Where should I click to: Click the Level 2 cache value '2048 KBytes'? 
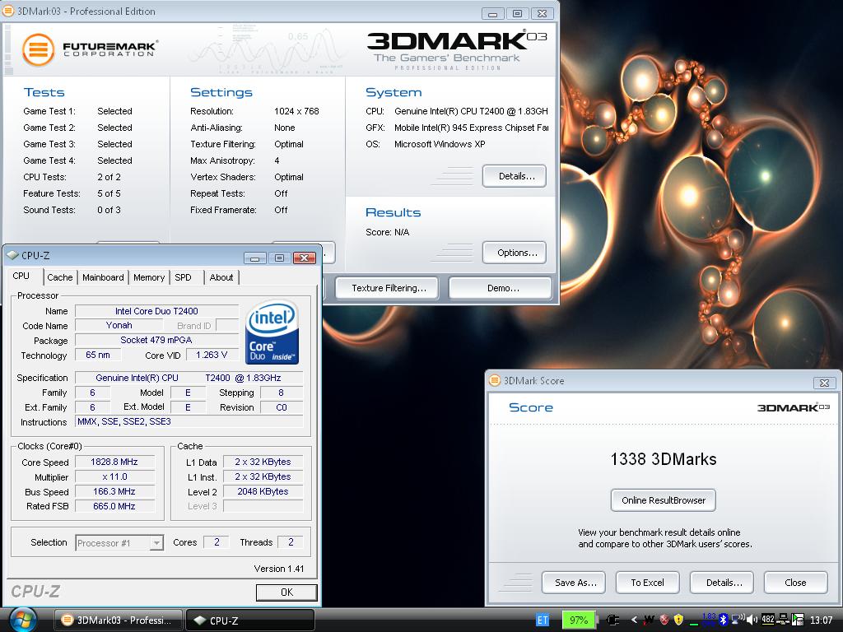(x=263, y=491)
